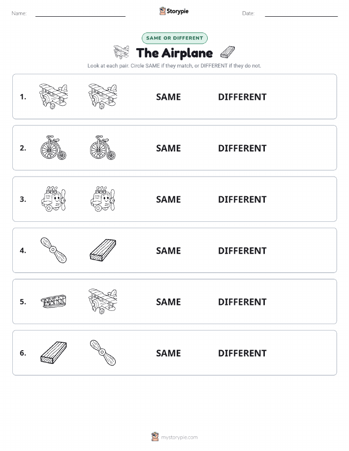Choose SAME for pair 1
Screen dimensions: 349x451
[168, 97]
